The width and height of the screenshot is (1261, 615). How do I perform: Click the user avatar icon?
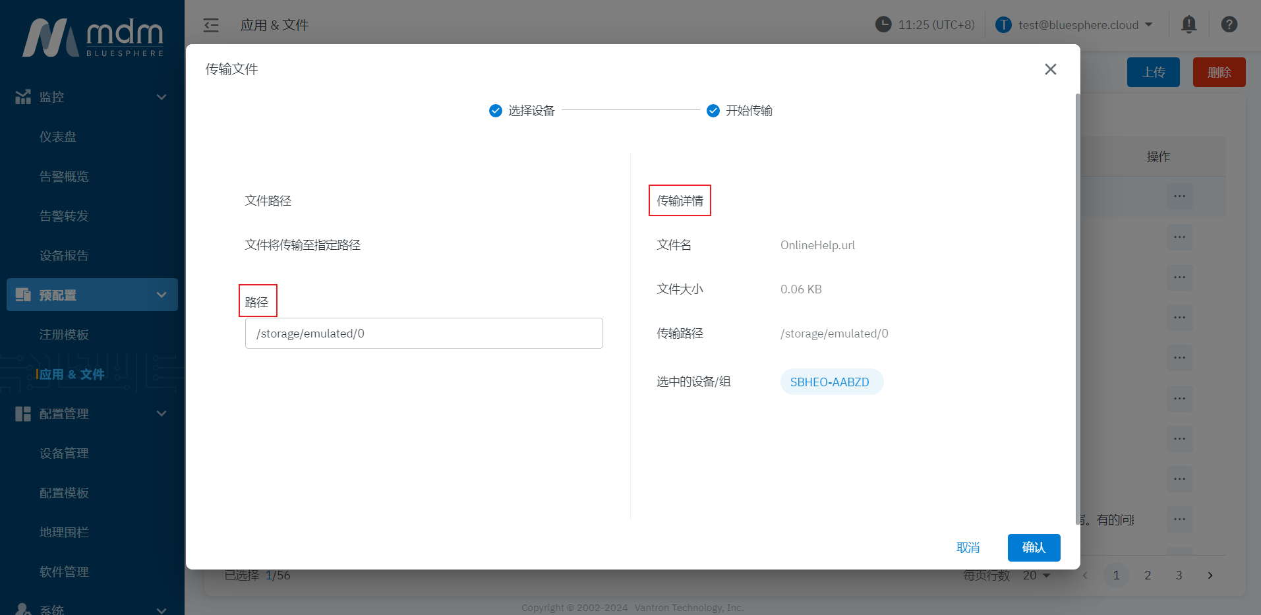pos(1003,25)
